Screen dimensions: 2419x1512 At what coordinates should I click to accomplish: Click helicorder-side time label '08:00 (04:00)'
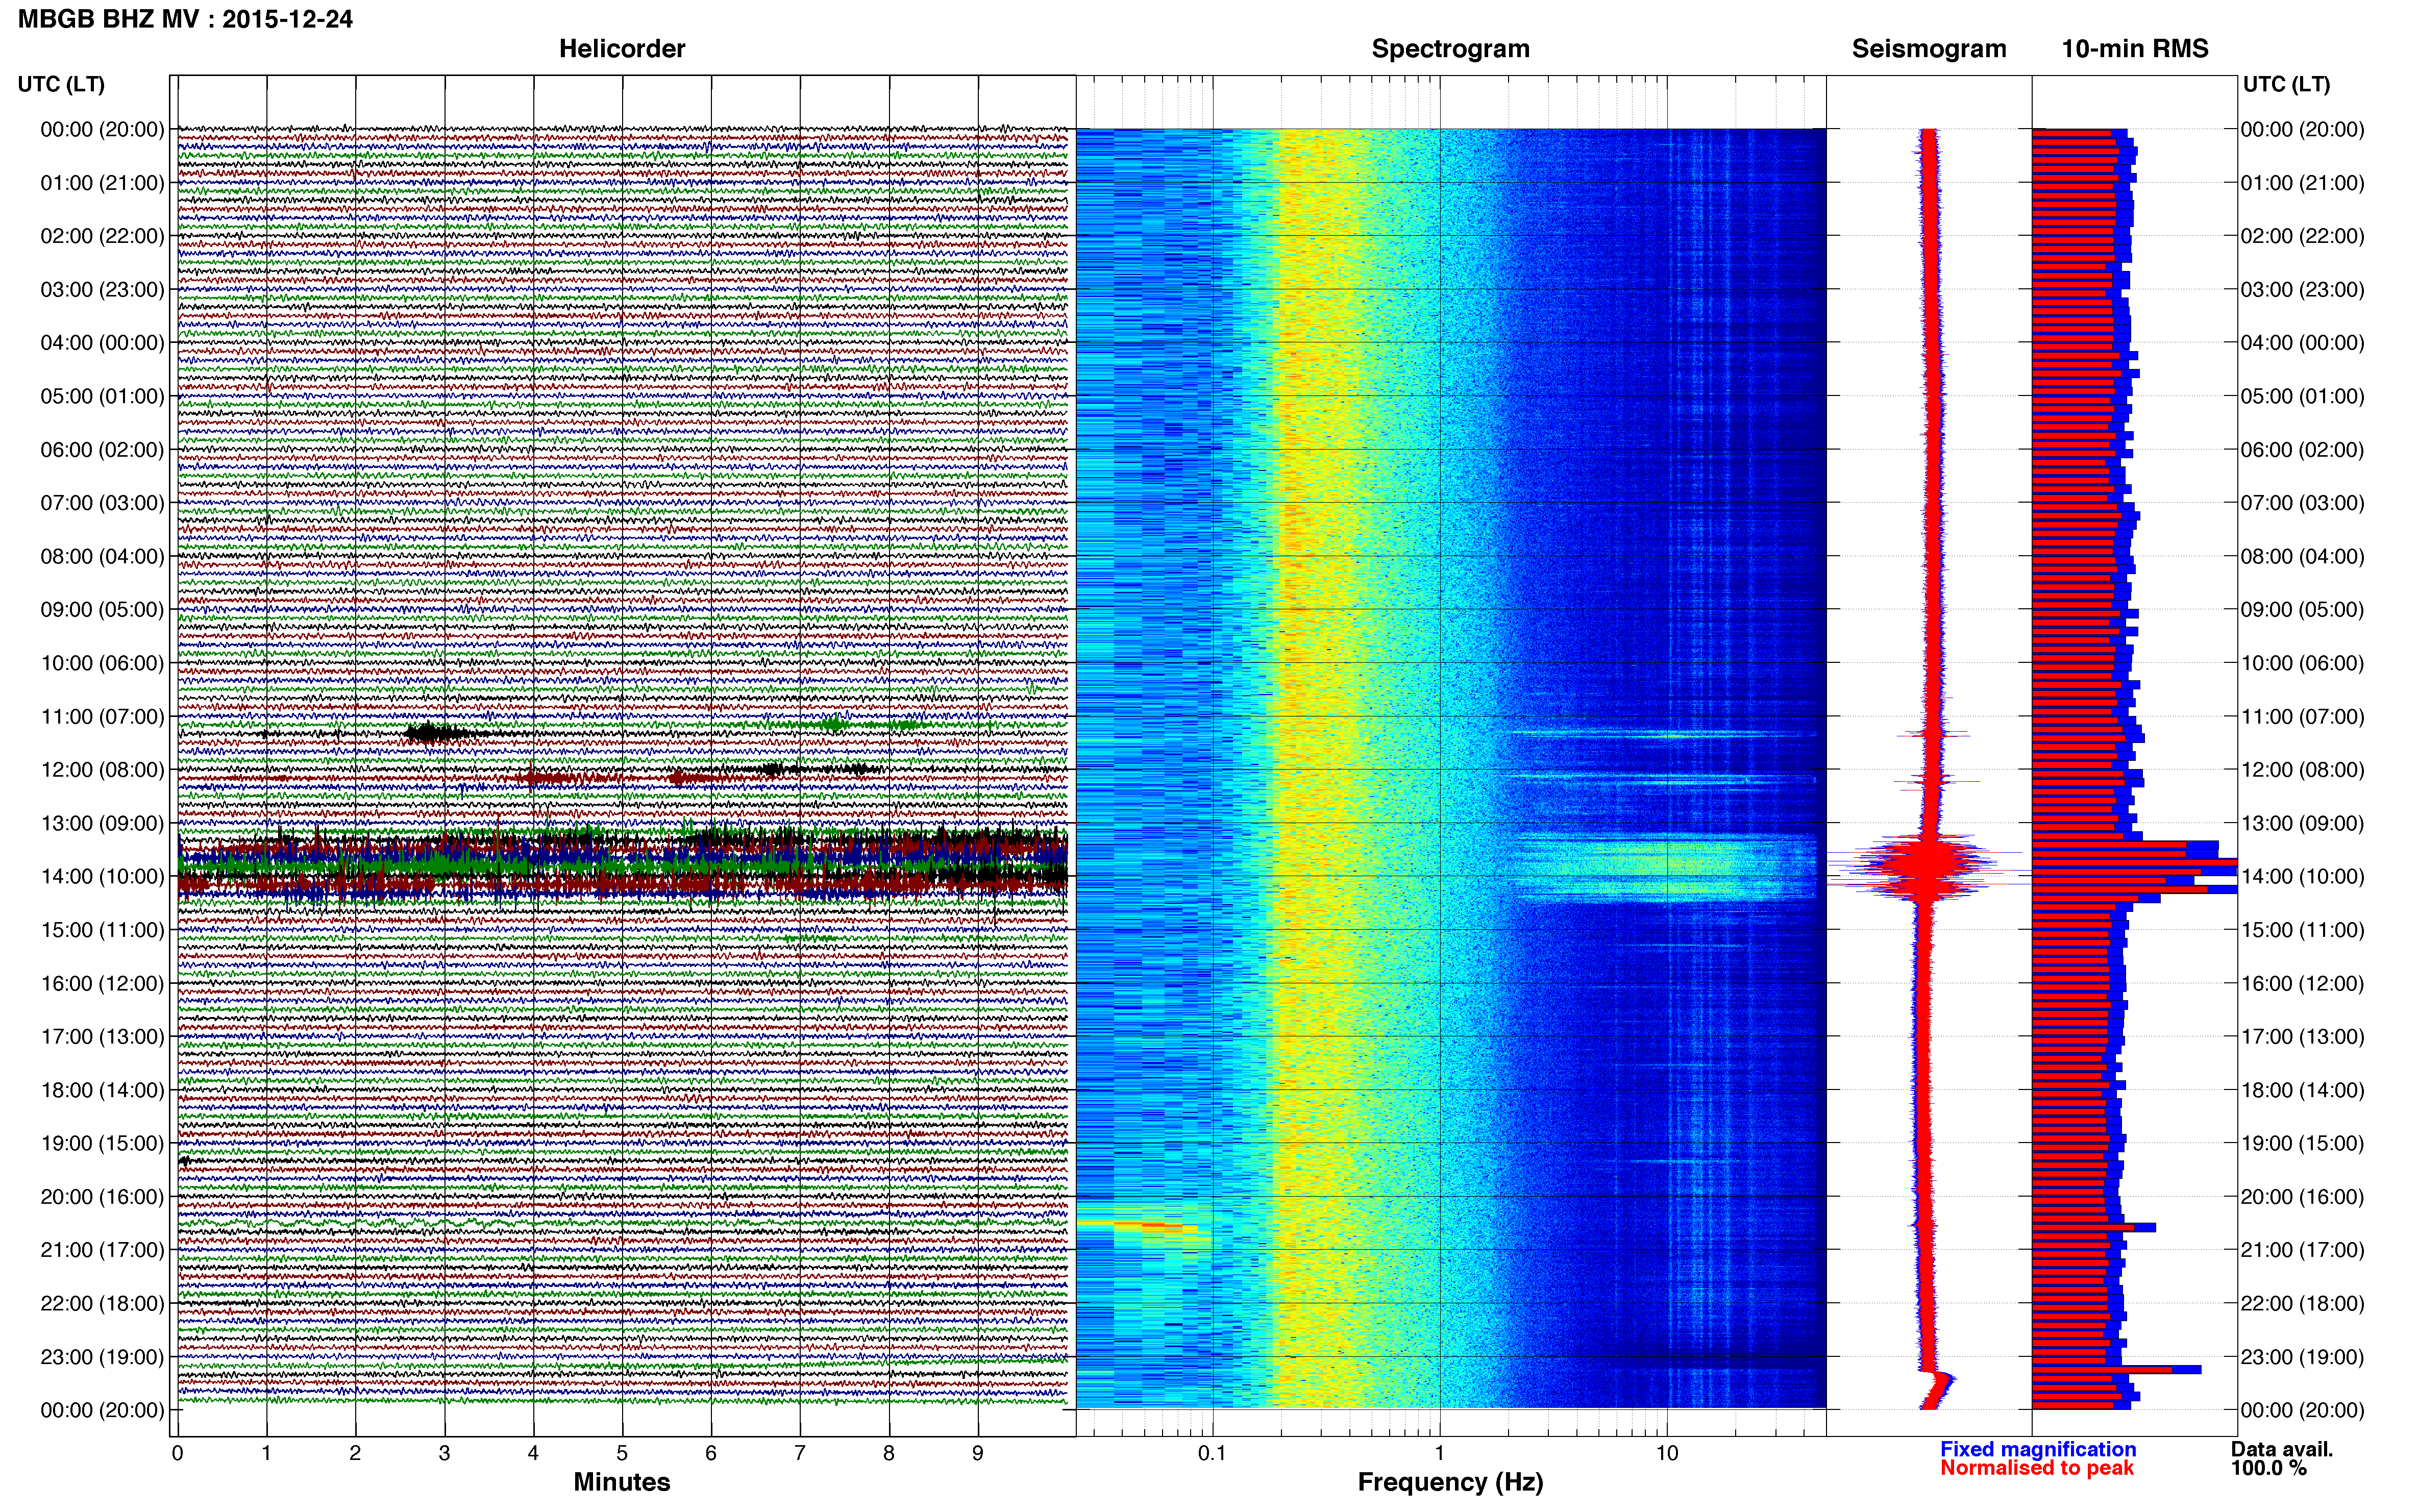click(x=102, y=556)
